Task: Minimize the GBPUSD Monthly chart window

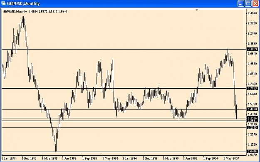Action: coord(240,3)
